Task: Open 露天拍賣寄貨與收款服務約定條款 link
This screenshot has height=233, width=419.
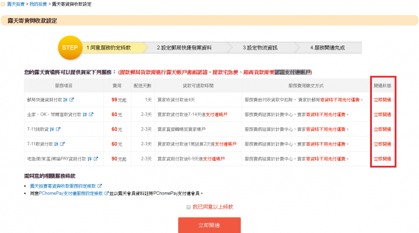Action: [x=63, y=186]
